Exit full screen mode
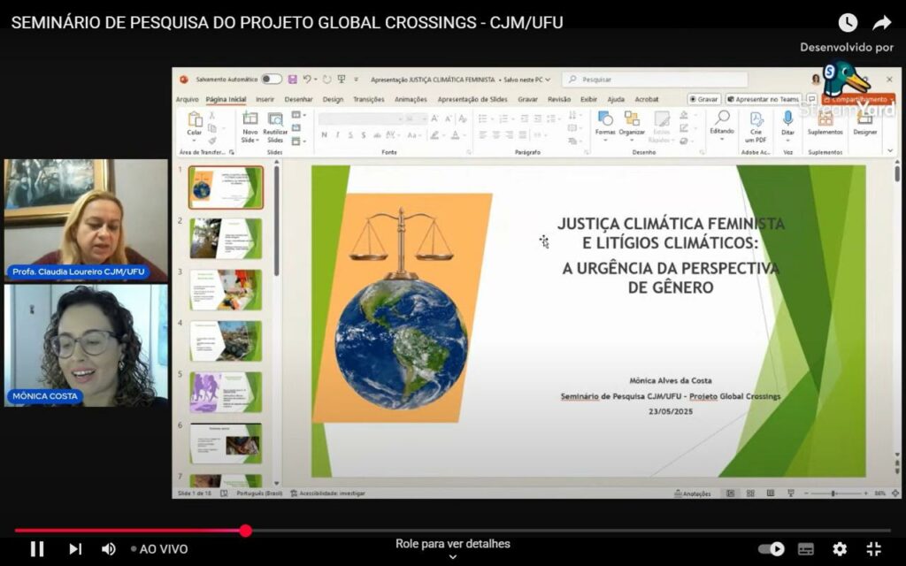The image size is (906, 566). pos(873,548)
